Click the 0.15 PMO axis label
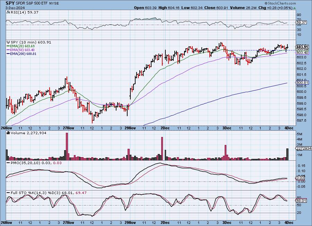Viewport: 312px width, 226px height. click(x=301, y=166)
